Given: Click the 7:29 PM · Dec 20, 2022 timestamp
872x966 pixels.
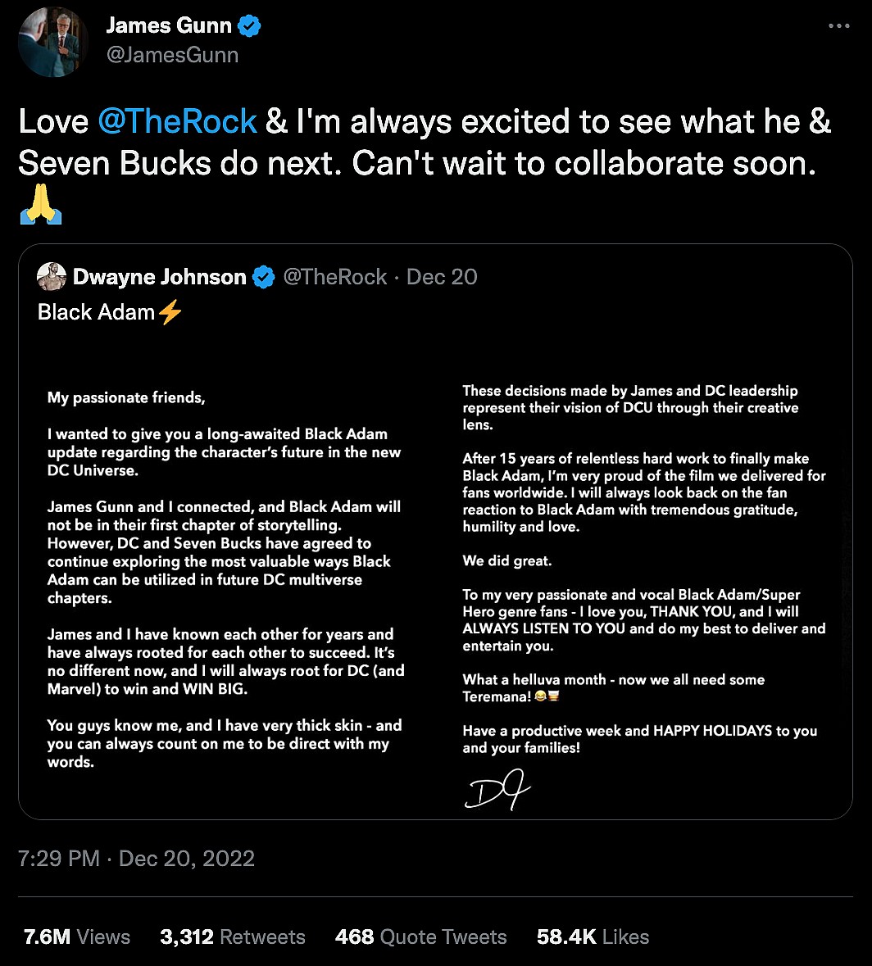Looking at the screenshot, I should pyautogui.click(x=136, y=859).
